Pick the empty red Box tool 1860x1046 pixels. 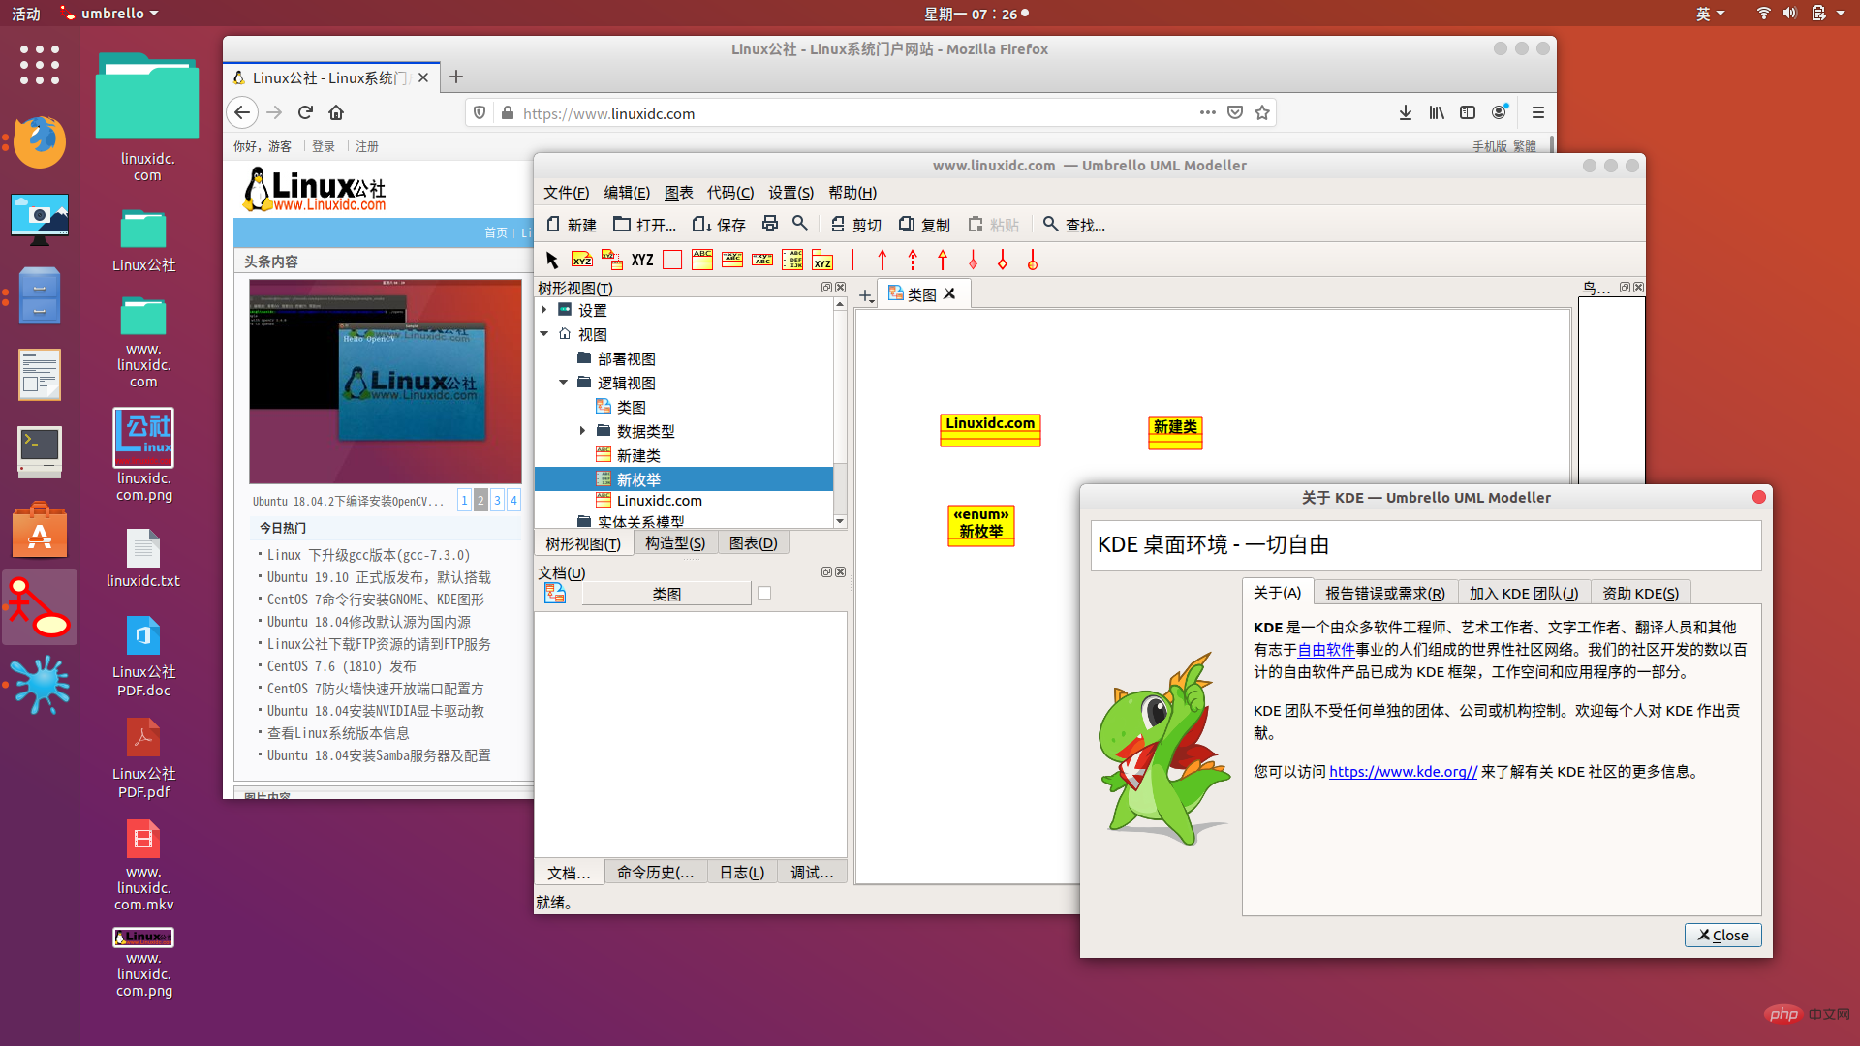[x=672, y=260]
